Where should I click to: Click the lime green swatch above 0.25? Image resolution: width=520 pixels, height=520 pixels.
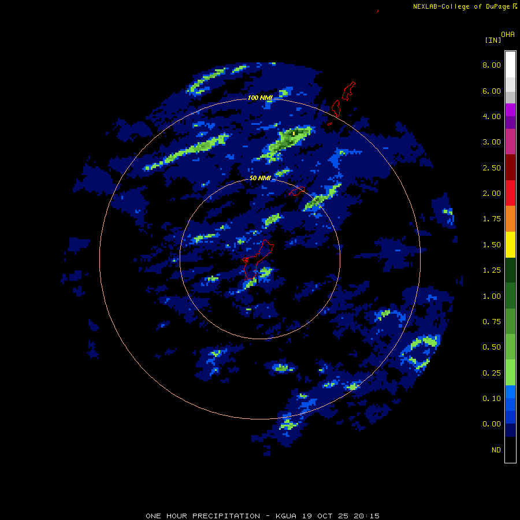[x=510, y=373]
